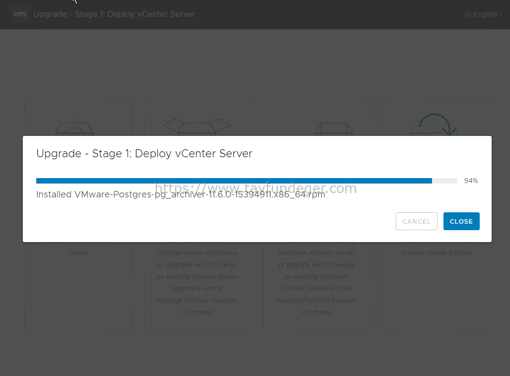Click the "or Migrate and Converge" text

316,265
